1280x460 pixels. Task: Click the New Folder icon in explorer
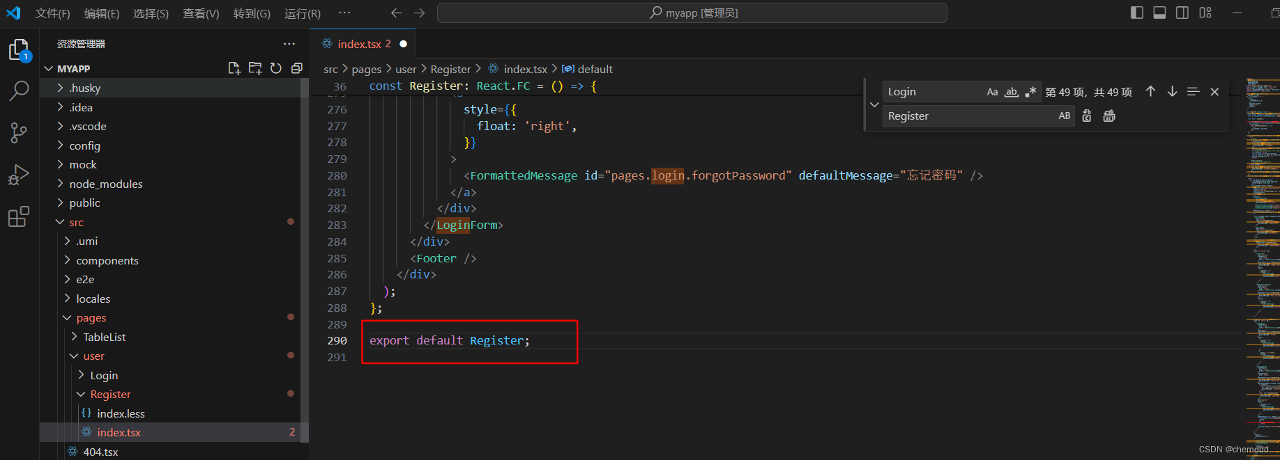pyautogui.click(x=255, y=68)
